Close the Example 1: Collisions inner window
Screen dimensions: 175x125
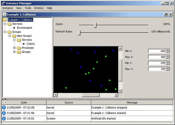[171, 14]
